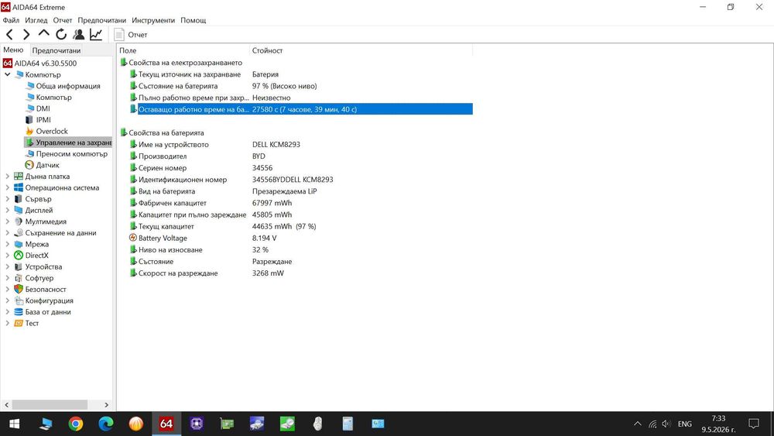774x436 pixels.
Task: Click the Battery Voltage row icon
Action: pyautogui.click(x=133, y=238)
